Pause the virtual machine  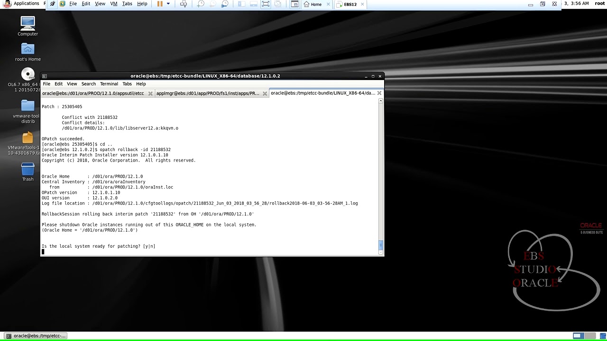click(x=160, y=4)
